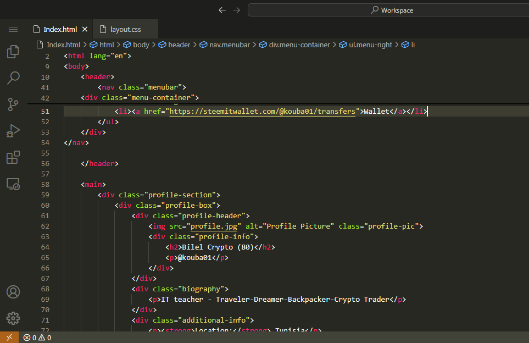
Task: Close the Index.html tab
Action: (x=85, y=29)
